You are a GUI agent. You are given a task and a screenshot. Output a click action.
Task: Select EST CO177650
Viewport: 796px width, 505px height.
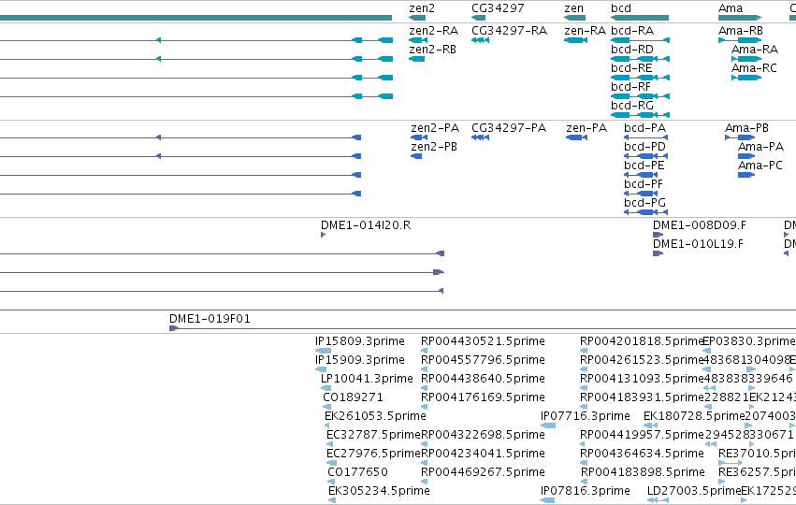332,483
